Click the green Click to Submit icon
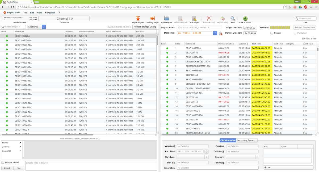Image resolution: width=319 pixels, height=172 pixels. coord(245,18)
